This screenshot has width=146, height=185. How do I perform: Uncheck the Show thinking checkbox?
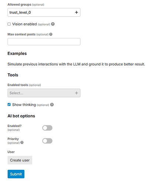coord(9,105)
